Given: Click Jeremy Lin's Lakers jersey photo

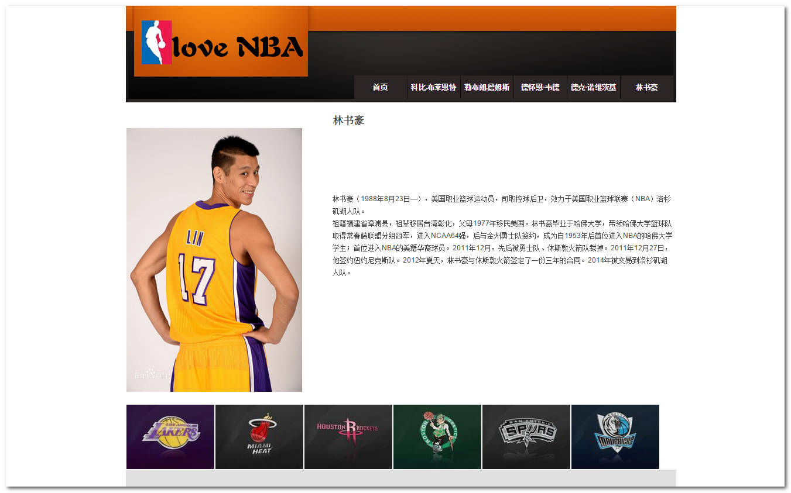Looking at the screenshot, I should click(x=214, y=260).
